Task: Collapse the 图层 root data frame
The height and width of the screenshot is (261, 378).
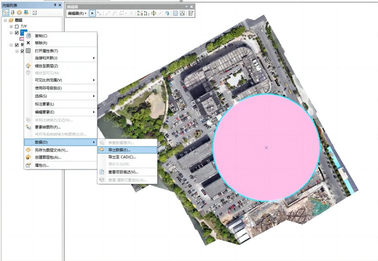Action: [x=5, y=20]
